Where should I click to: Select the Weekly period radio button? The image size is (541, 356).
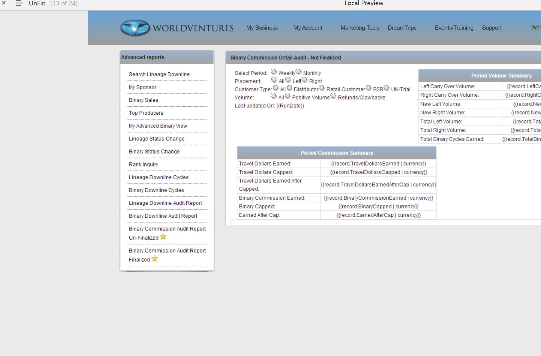[274, 72]
